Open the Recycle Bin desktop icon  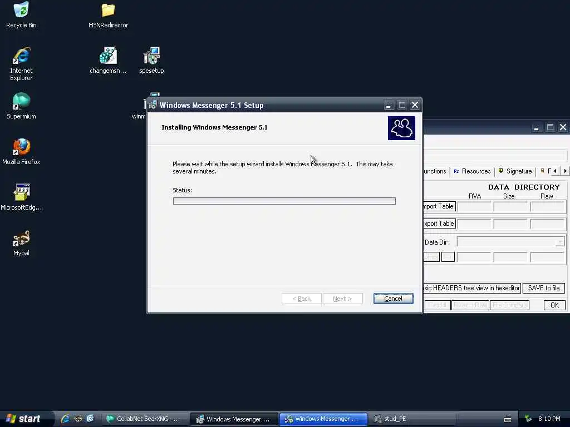(21, 14)
